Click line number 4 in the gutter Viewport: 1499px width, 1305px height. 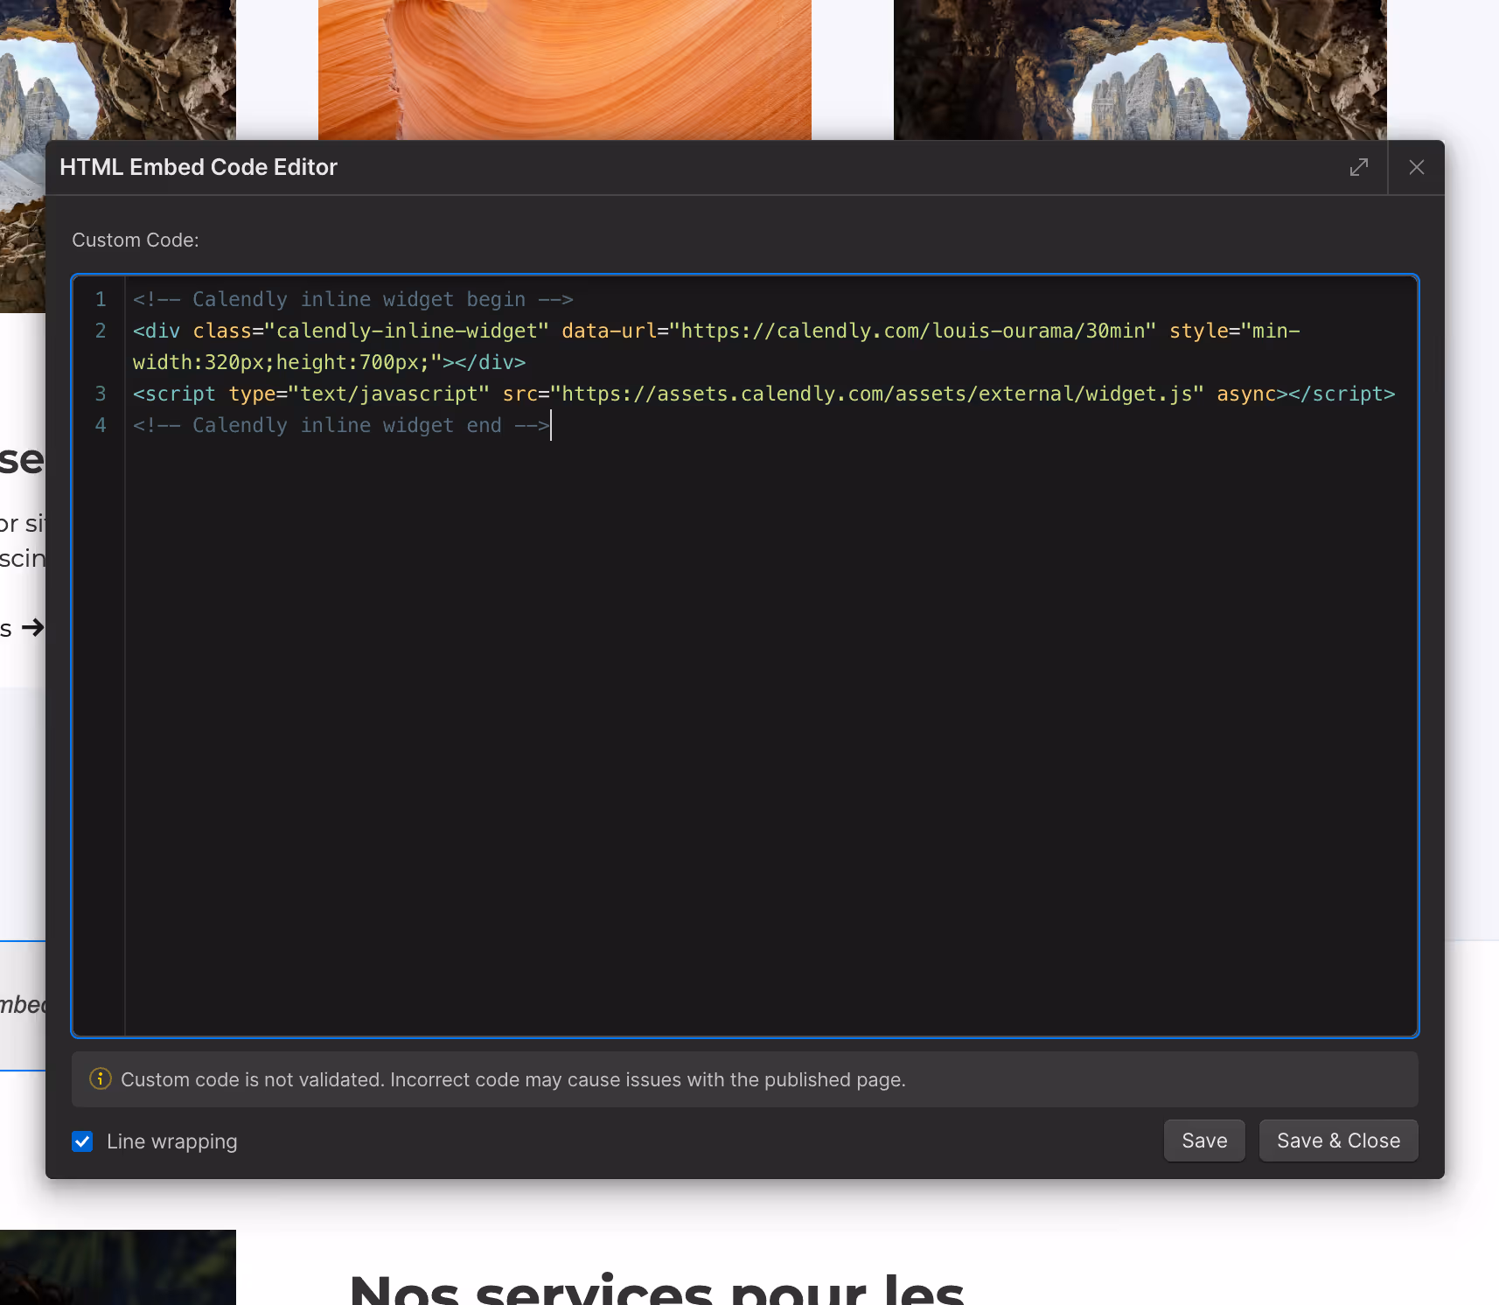[x=101, y=425]
